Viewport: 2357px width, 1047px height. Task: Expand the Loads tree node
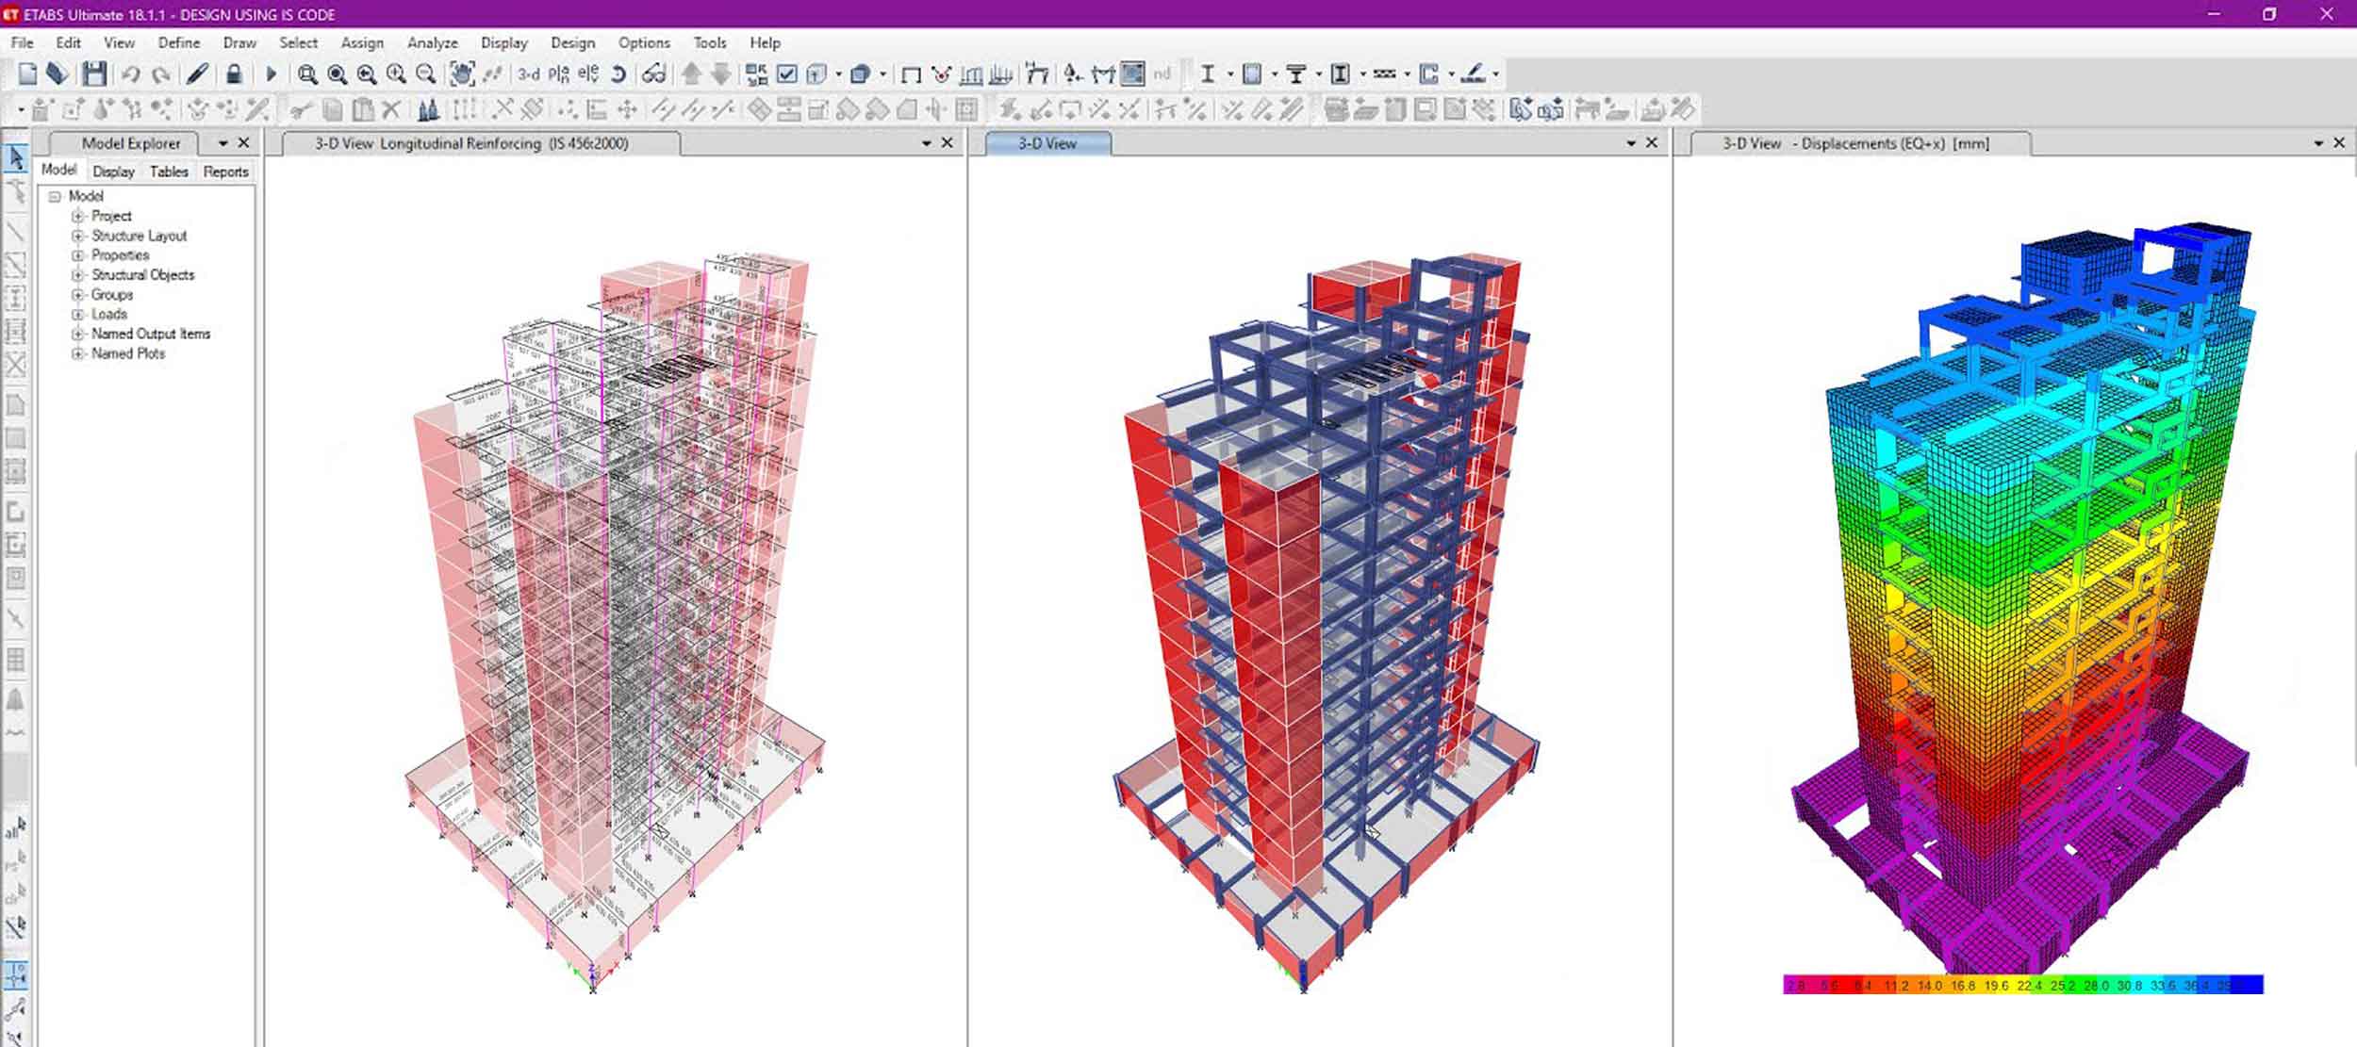(x=78, y=314)
